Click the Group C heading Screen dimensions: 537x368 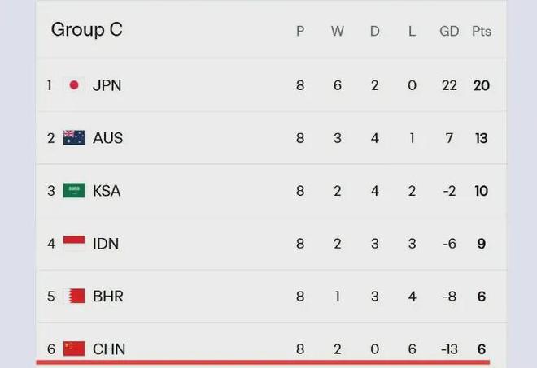[x=86, y=30]
